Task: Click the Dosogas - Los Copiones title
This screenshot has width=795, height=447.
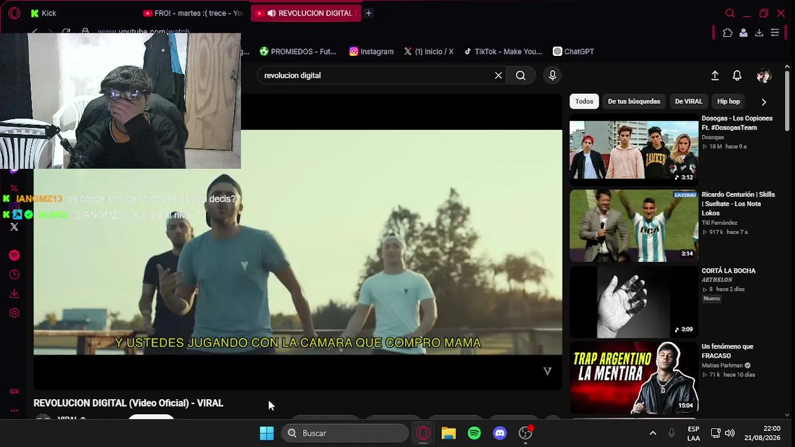Action: click(737, 123)
